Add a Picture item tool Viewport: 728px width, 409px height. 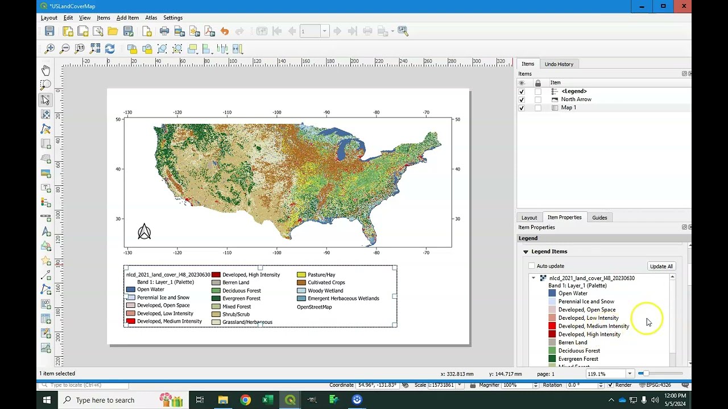[45, 173]
